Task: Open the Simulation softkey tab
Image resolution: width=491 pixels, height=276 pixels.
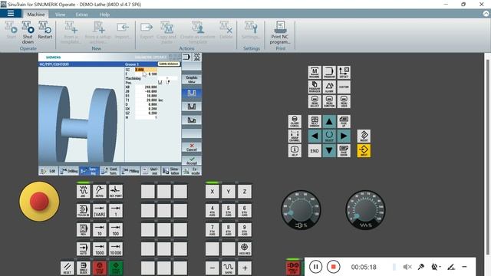Action: [x=171, y=171]
